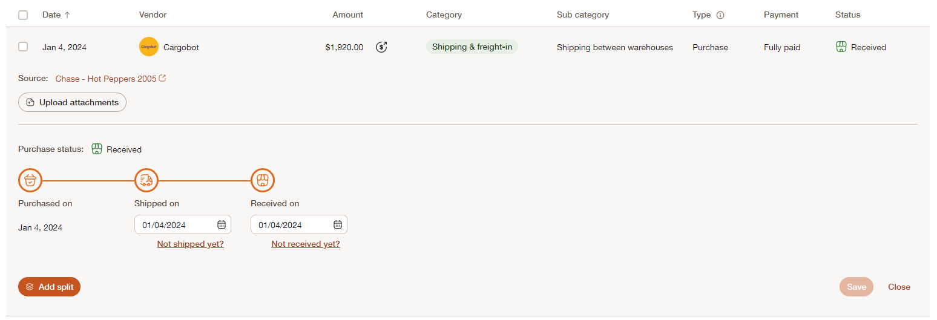The height and width of the screenshot is (320, 937).
Task: Click the Shipped truck timeline icon
Action: (146, 180)
